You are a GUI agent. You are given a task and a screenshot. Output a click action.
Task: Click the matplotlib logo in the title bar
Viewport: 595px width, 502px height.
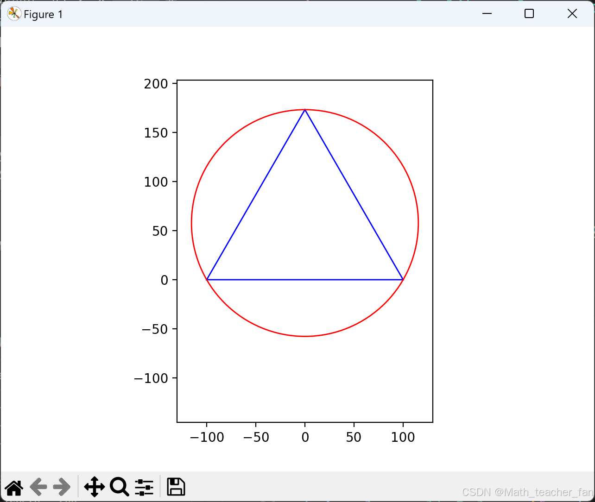tap(13, 13)
